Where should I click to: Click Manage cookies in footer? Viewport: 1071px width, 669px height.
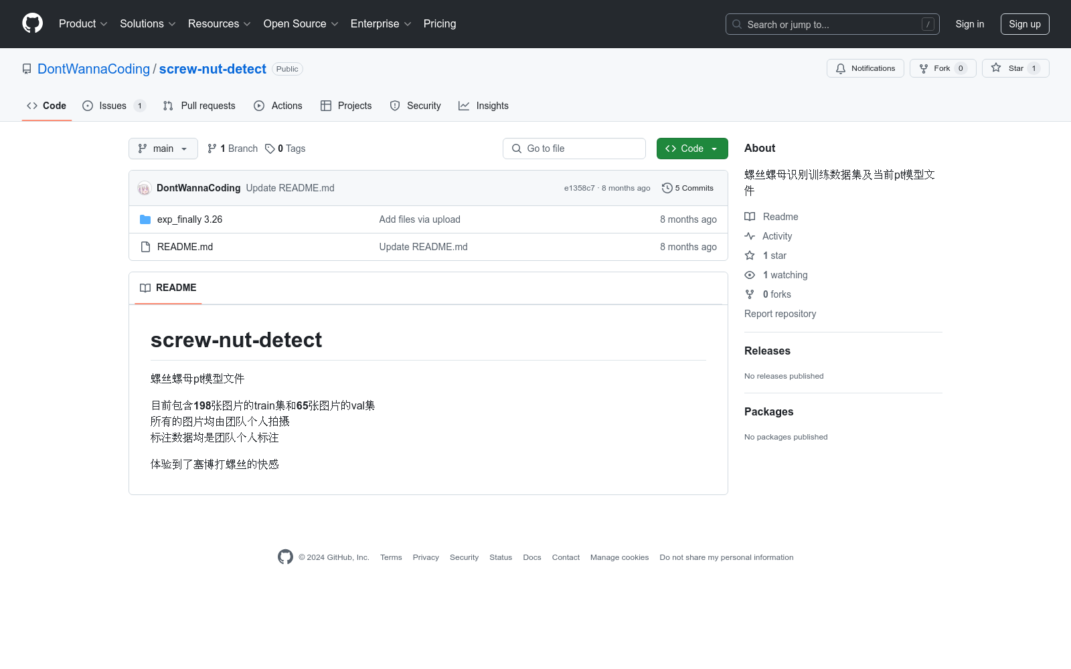coord(619,557)
